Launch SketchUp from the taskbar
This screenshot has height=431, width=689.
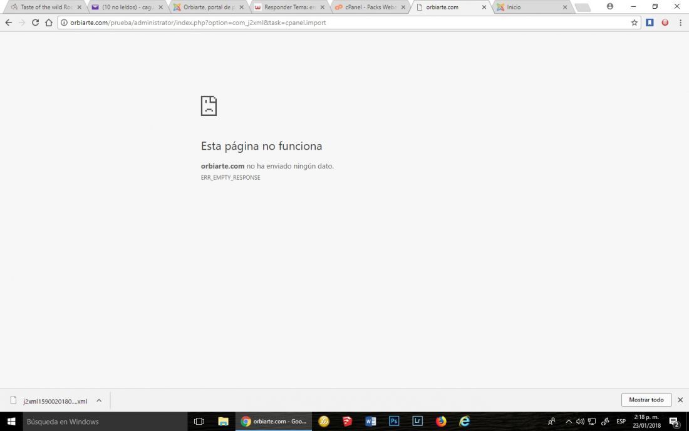point(347,422)
